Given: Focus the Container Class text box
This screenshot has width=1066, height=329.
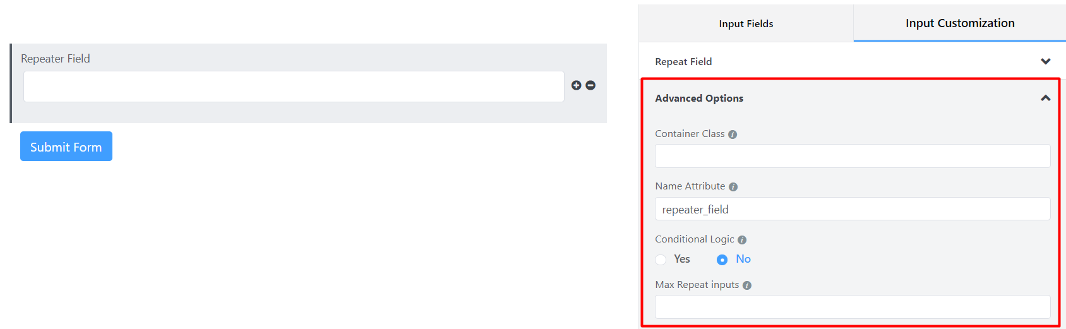Looking at the screenshot, I should [x=853, y=156].
